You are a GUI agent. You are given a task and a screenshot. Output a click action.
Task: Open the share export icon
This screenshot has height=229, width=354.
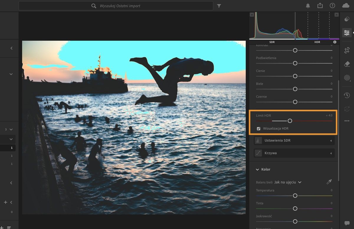[320, 6]
